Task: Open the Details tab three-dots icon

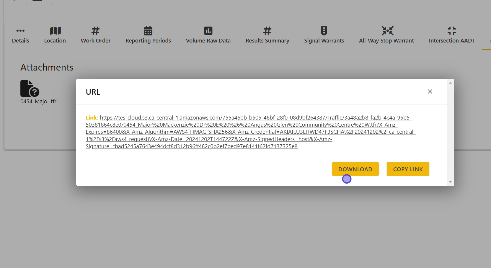Action: (20, 31)
